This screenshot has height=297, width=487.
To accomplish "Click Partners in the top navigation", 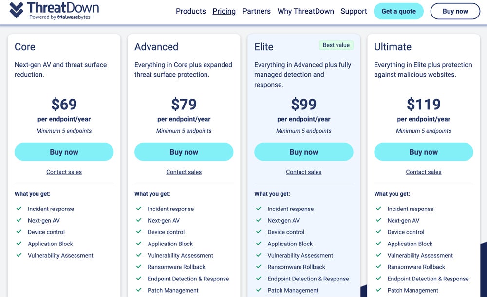I will [256, 11].
